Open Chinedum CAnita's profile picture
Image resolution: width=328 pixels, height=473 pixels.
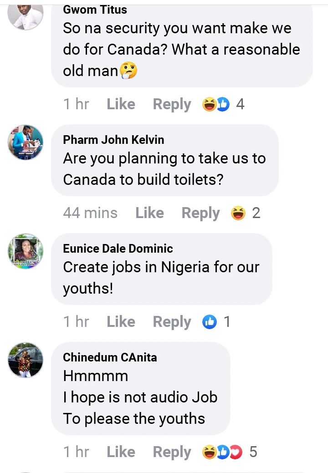(x=26, y=360)
